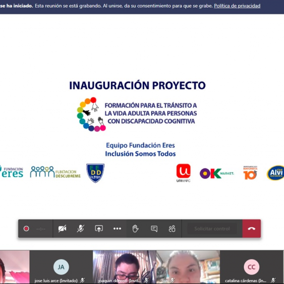Click the Fundación Eres logo

coord(12,172)
